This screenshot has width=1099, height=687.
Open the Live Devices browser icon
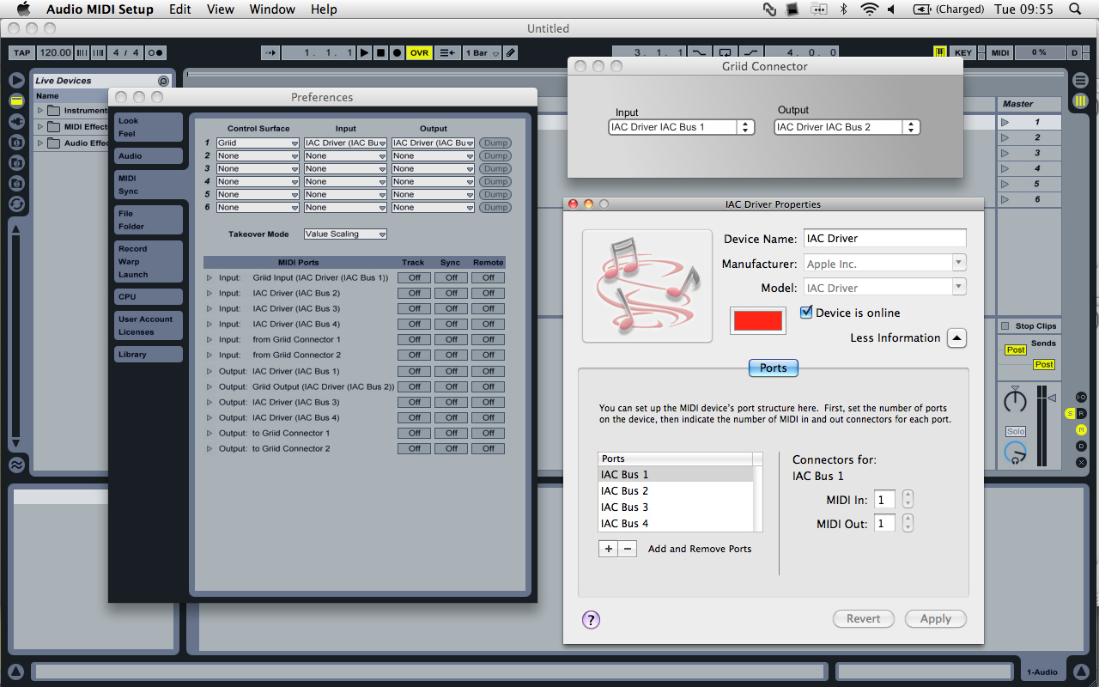[16, 100]
